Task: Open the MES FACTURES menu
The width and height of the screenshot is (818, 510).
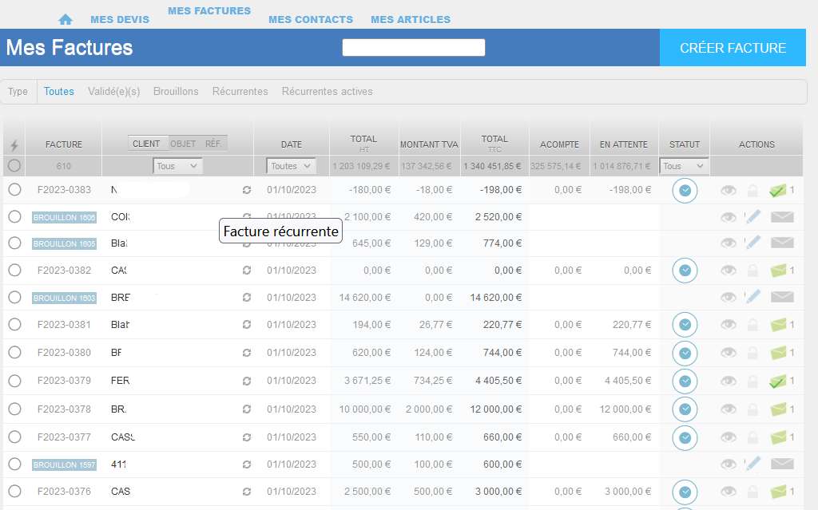Action: (x=209, y=11)
